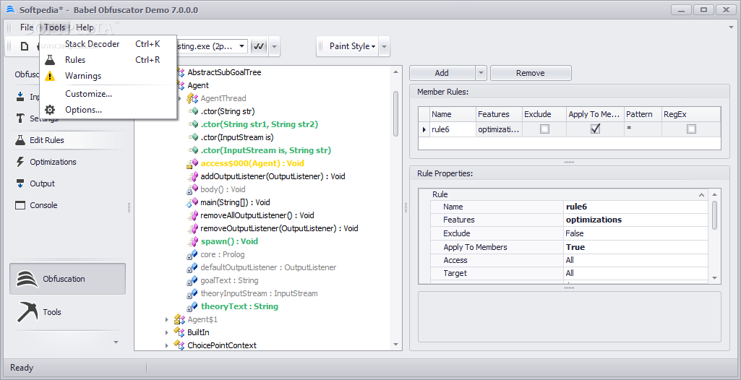Click the purple method icon of addOutputListener
Viewport: 741px width, 380px height.
coord(192,176)
